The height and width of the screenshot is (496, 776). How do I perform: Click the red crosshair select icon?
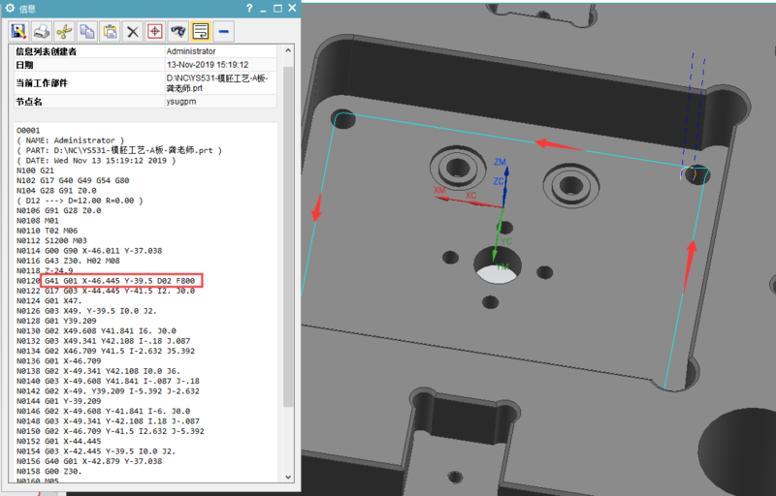point(155,32)
